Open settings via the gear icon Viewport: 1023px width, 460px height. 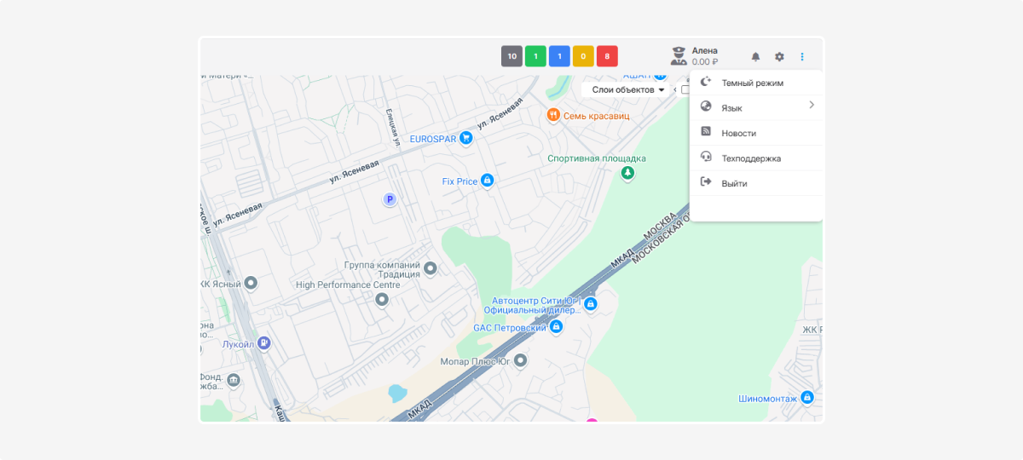779,57
